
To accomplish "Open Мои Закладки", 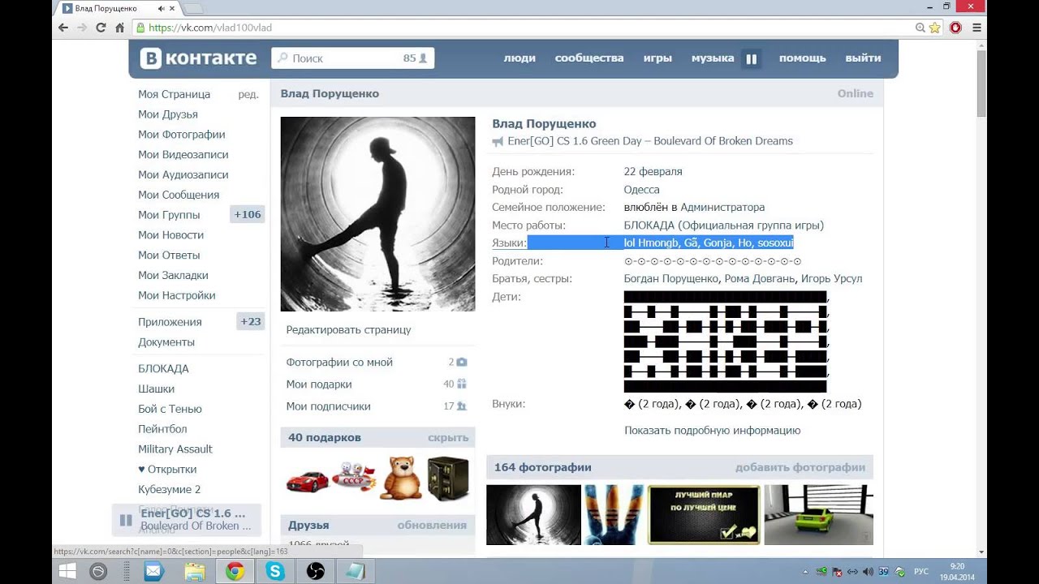I will (x=173, y=276).
